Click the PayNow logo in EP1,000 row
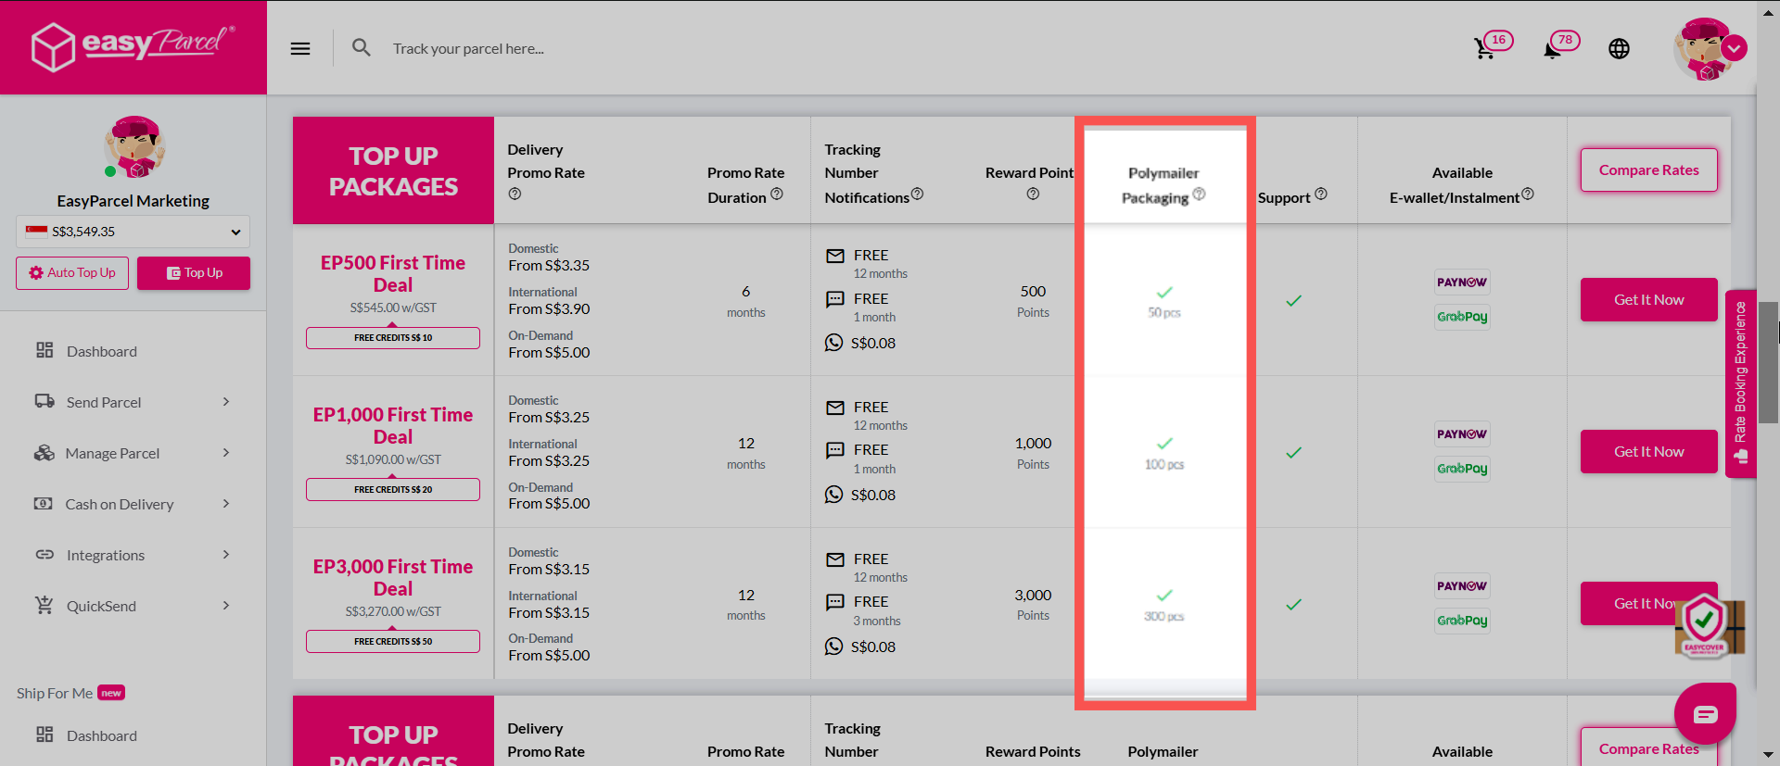1780x766 pixels. pos(1462,434)
